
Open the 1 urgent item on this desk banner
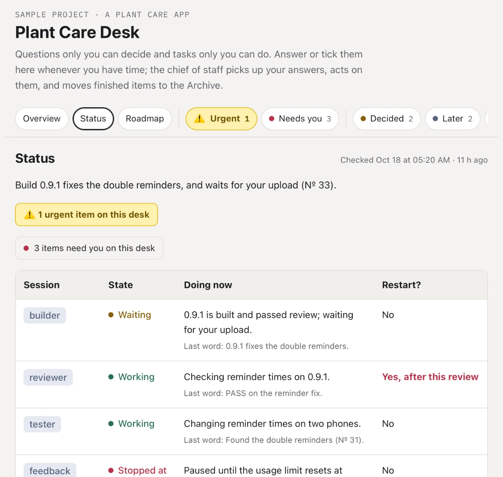click(86, 215)
